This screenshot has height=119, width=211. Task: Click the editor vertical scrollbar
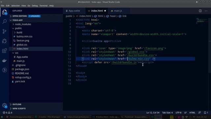210,46
